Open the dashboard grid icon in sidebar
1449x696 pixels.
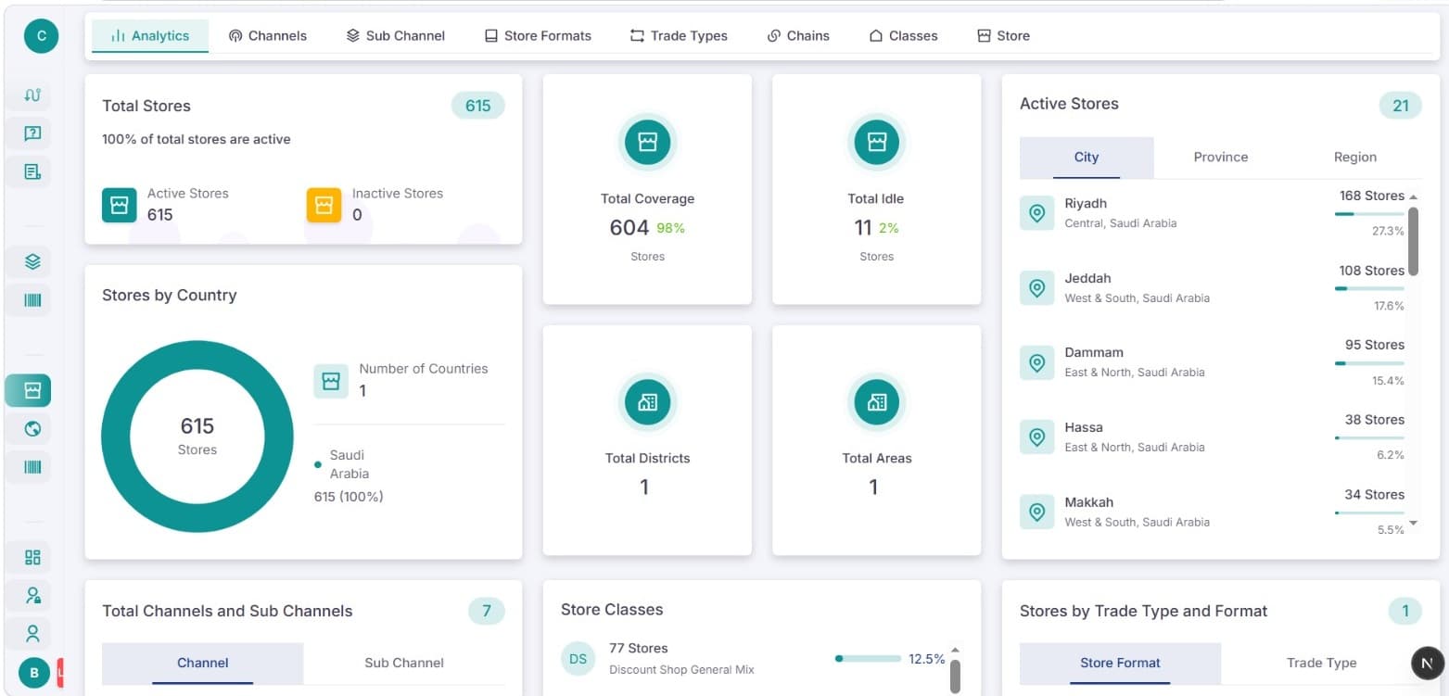32,557
